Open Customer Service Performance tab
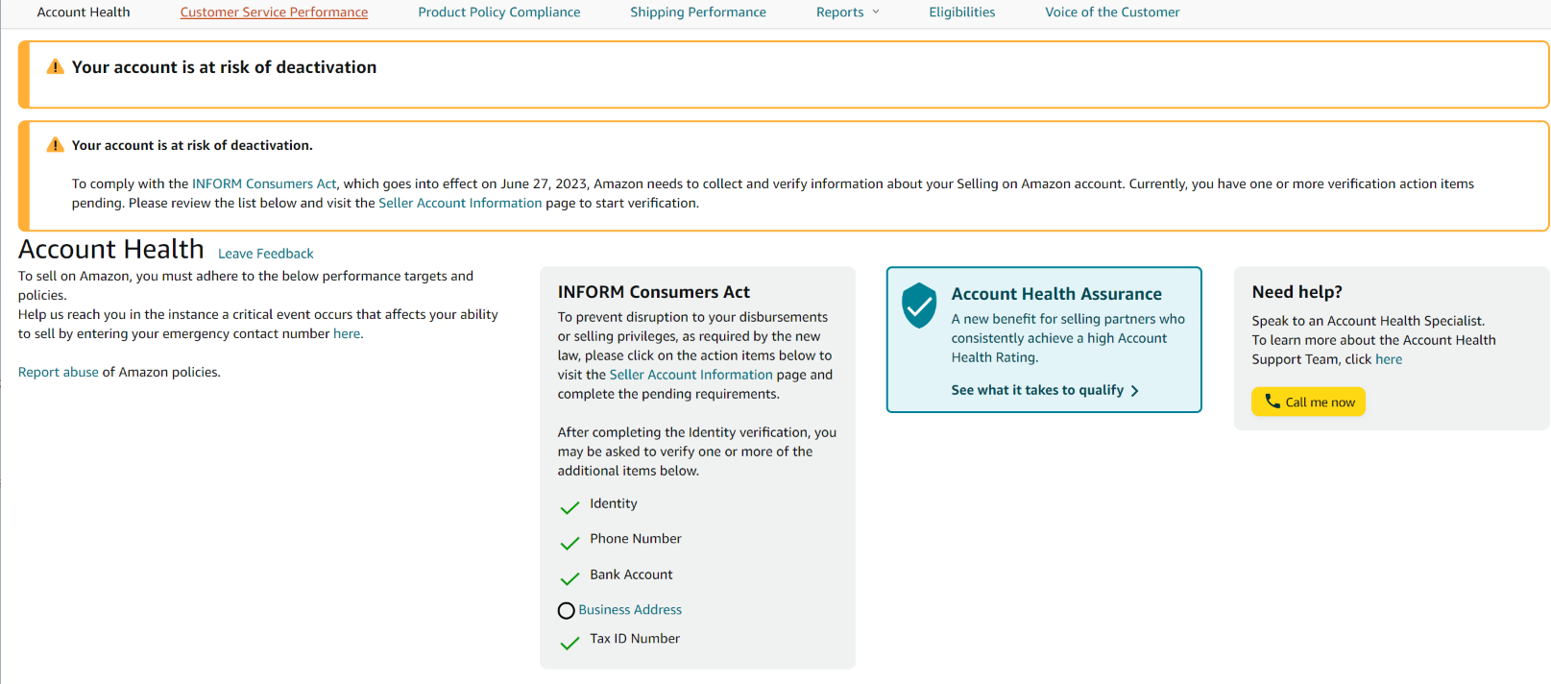Screen dimensions: 1551x684 (x=274, y=12)
